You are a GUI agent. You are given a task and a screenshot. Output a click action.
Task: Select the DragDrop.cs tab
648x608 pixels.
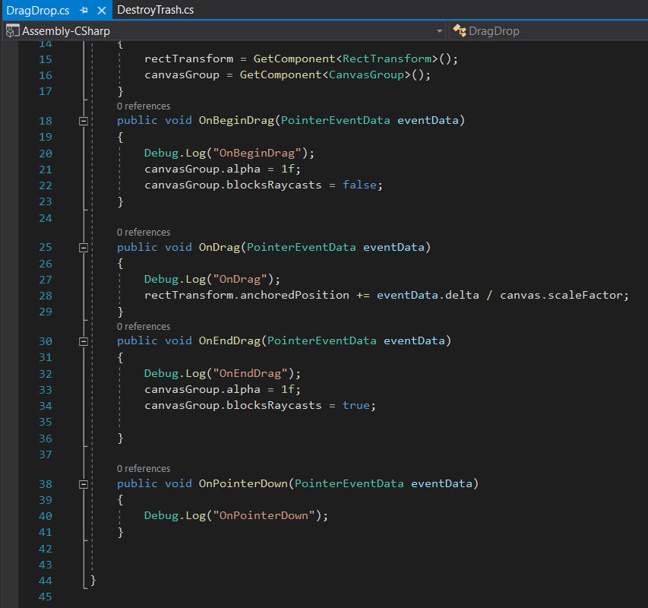coord(38,11)
